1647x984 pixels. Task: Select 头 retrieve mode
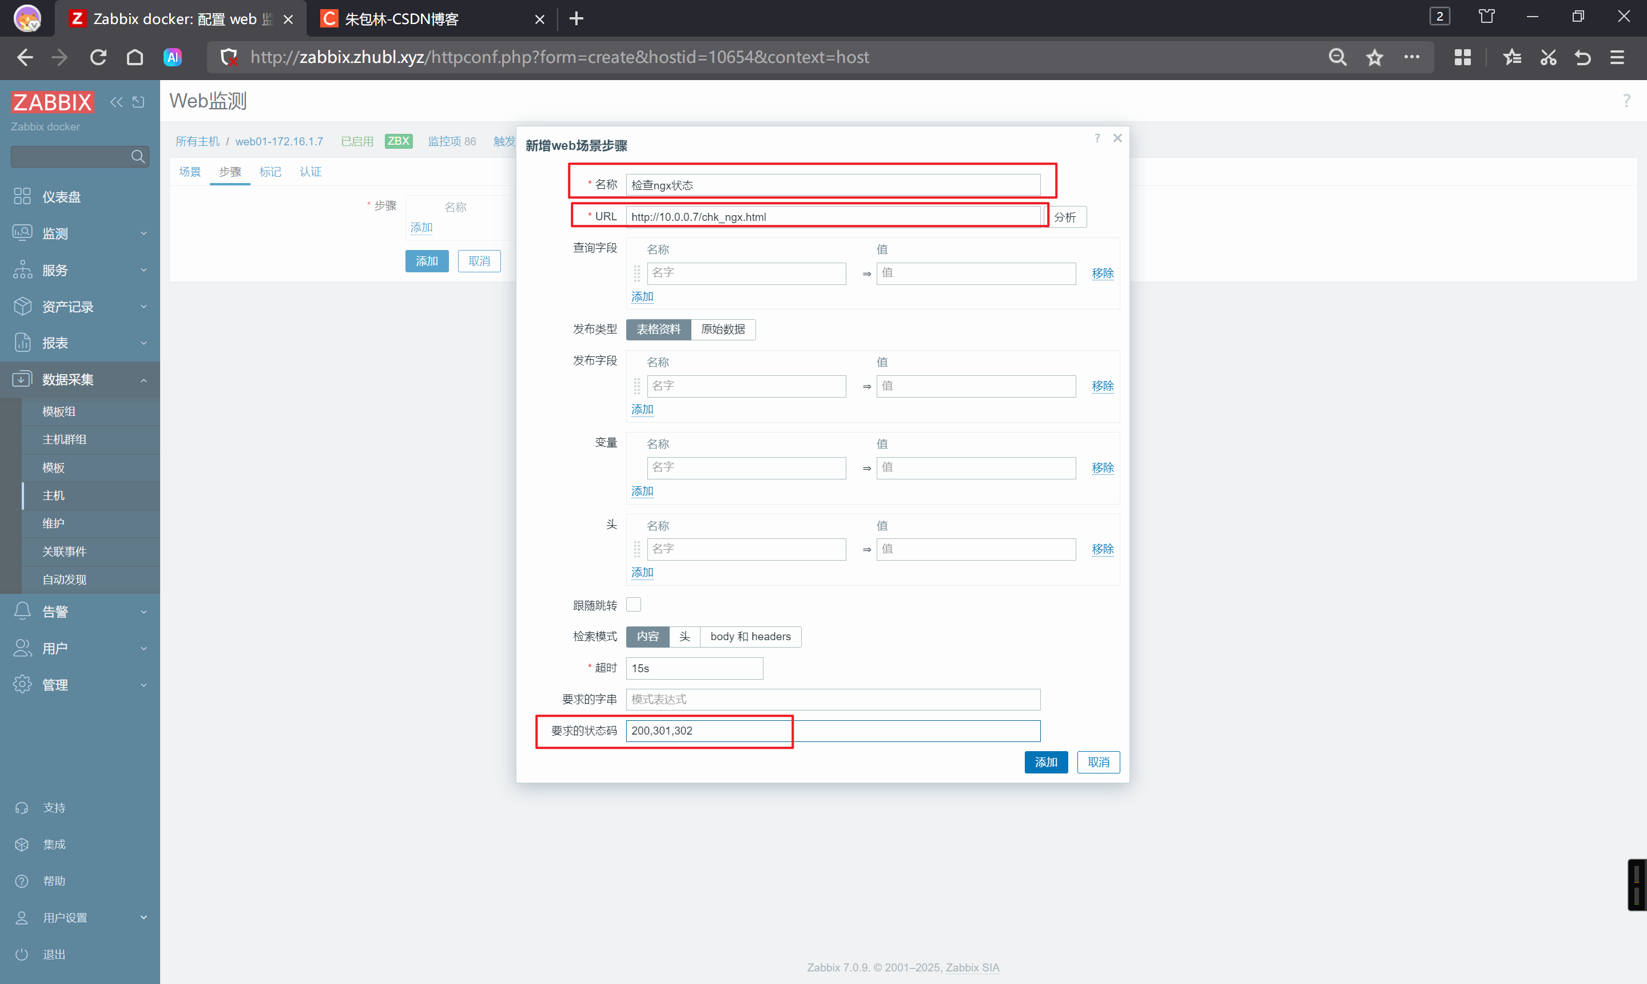point(685,637)
